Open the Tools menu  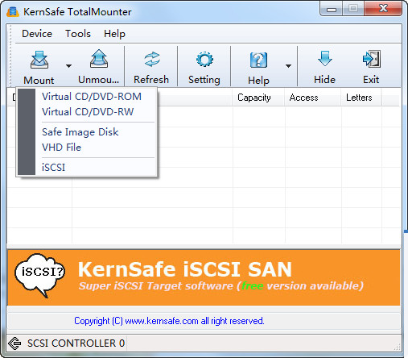(x=78, y=34)
